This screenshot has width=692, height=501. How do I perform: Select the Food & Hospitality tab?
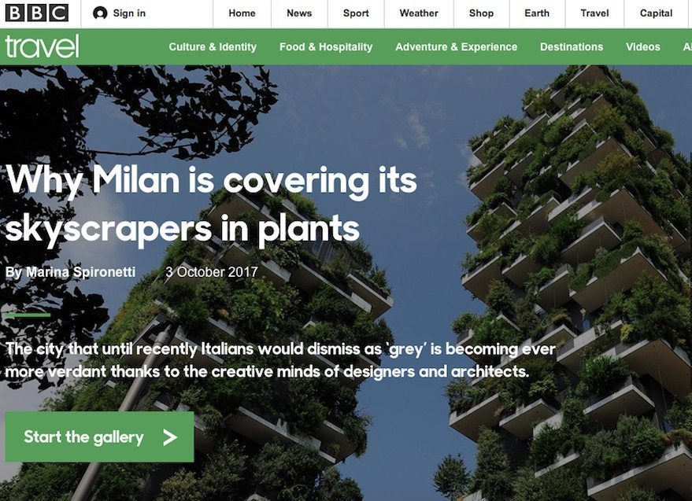click(x=326, y=46)
